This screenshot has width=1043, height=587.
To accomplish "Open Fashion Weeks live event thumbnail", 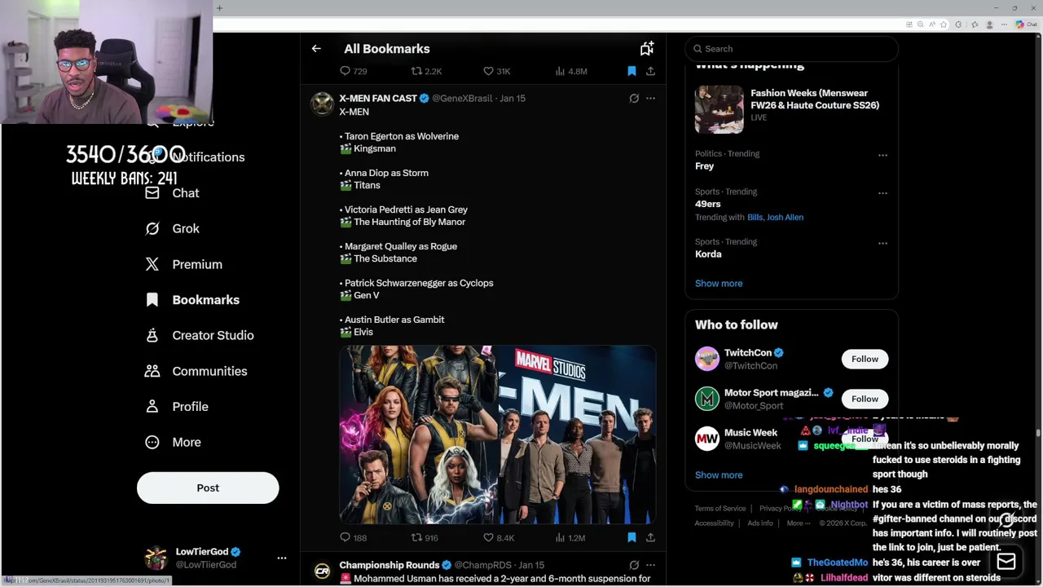I will (x=719, y=108).
